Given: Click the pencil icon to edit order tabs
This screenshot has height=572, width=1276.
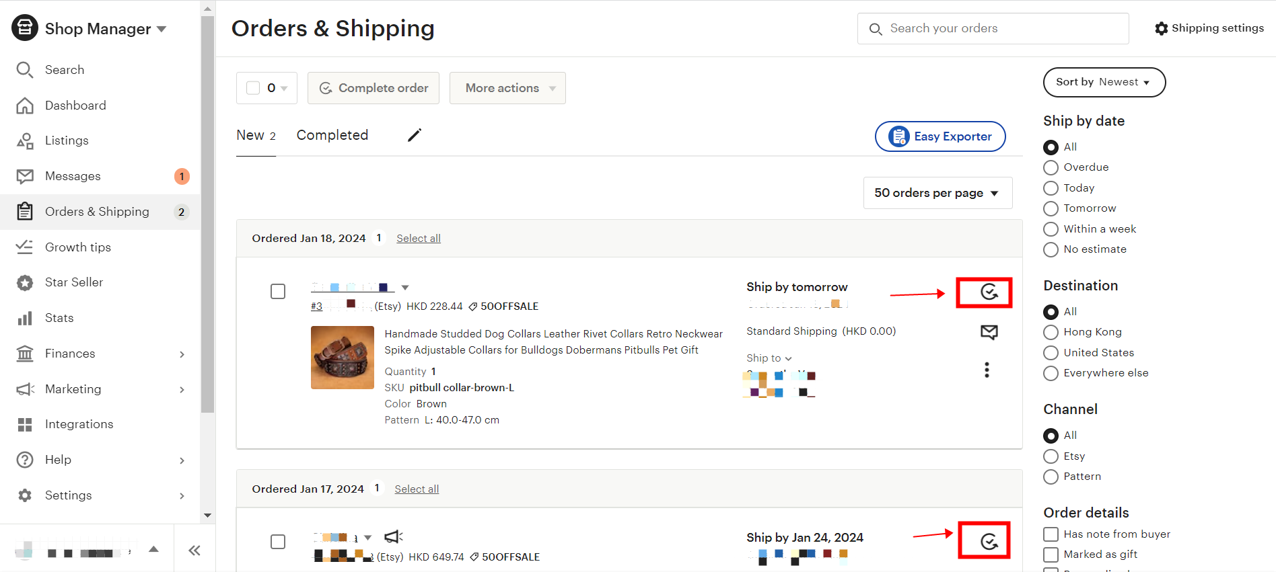Looking at the screenshot, I should pyautogui.click(x=414, y=134).
